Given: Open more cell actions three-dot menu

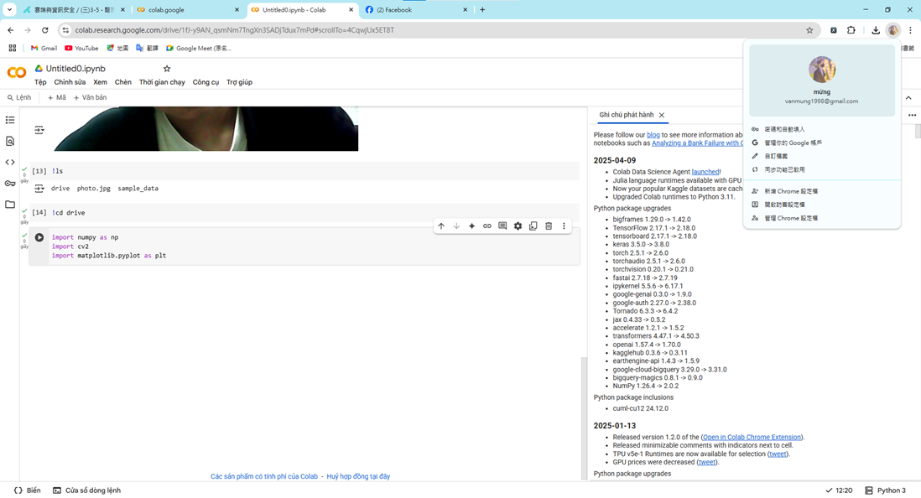Looking at the screenshot, I should point(564,226).
